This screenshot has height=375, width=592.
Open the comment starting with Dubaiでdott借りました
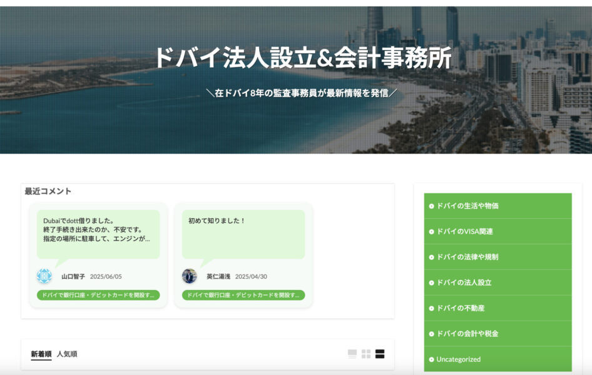click(98, 234)
